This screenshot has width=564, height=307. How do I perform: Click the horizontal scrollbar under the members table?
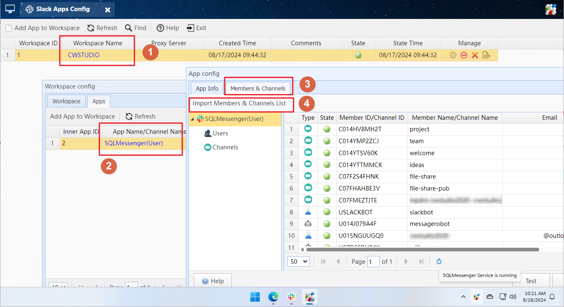click(422, 249)
